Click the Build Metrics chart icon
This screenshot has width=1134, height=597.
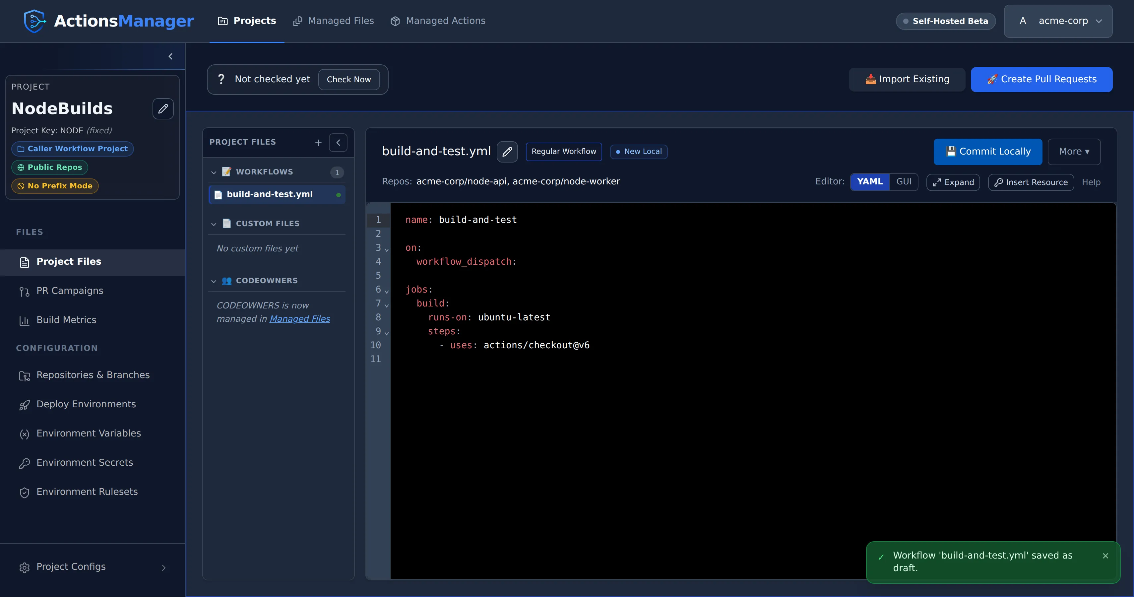pos(25,320)
